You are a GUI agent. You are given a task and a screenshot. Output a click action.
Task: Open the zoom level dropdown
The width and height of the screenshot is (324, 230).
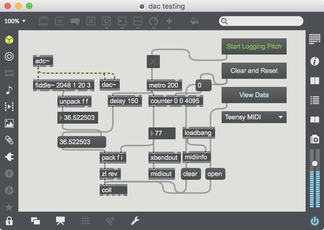pos(15,21)
